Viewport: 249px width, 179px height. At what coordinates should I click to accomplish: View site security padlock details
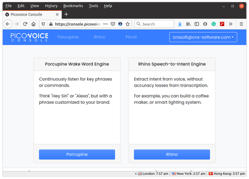pyautogui.click(x=51, y=24)
